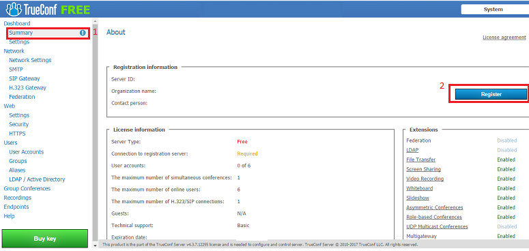The width and height of the screenshot is (529, 251).
Task: Open Endpoints in the sidebar
Action: point(16,207)
